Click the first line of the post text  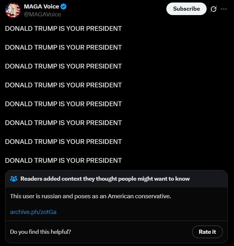pos(63,29)
